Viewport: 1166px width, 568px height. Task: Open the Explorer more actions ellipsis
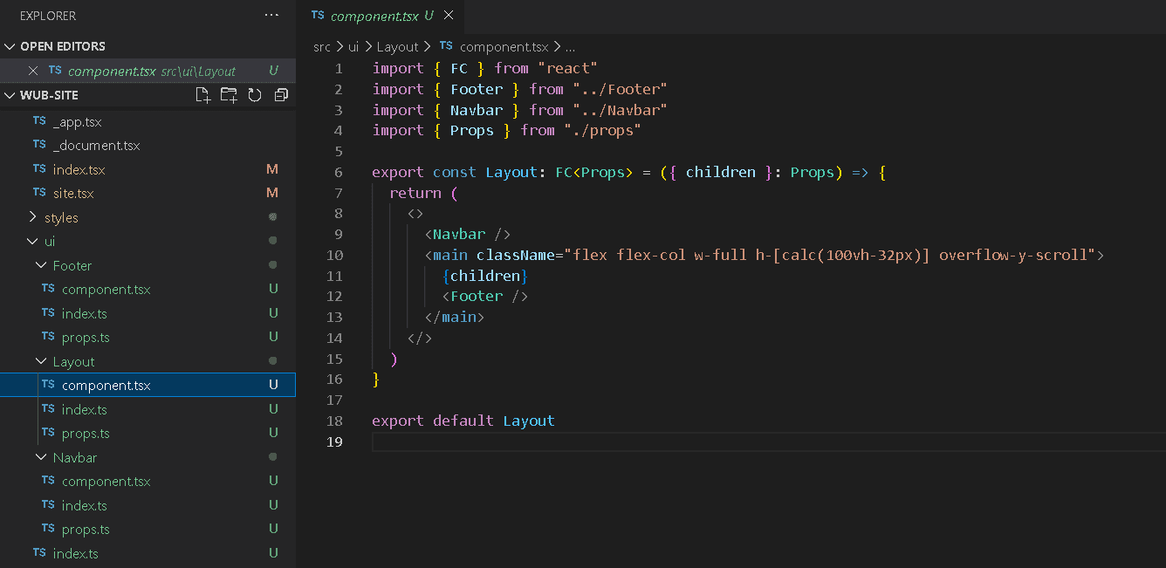tap(272, 16)
